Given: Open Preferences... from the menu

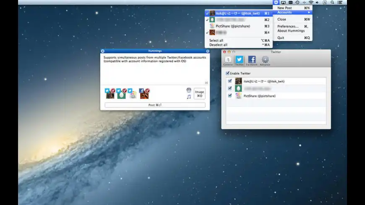Looking at the screenshot, I should point(292,26).
